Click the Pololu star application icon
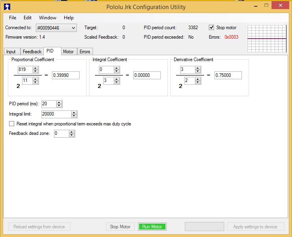Image resolution: width=292 pixels, height=237 pixels. 7,7
